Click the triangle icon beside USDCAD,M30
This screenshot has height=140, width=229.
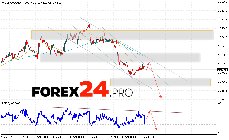click(2, 3)
